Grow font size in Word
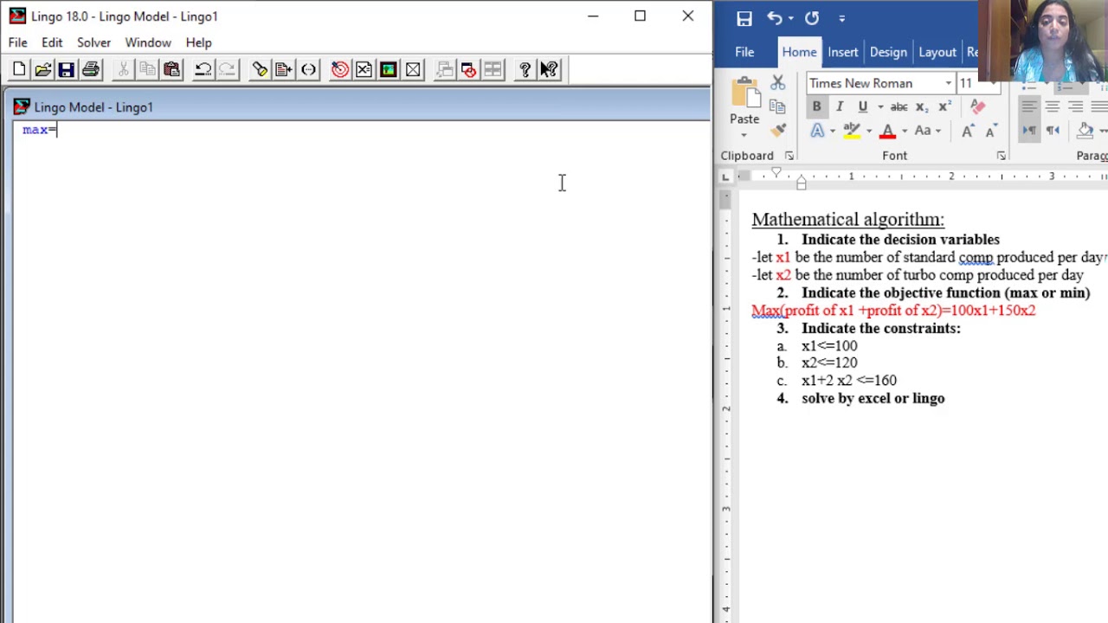Viewport: 1108px width, 623px height. (968, 131)
